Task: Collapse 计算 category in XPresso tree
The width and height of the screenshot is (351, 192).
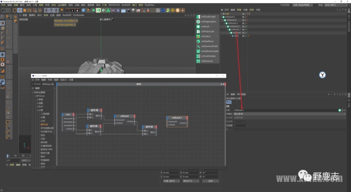Action: coord(38,110)
